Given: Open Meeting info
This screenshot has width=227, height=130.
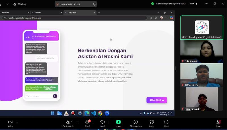Looking at the screenshot, I should click(136, 122).
